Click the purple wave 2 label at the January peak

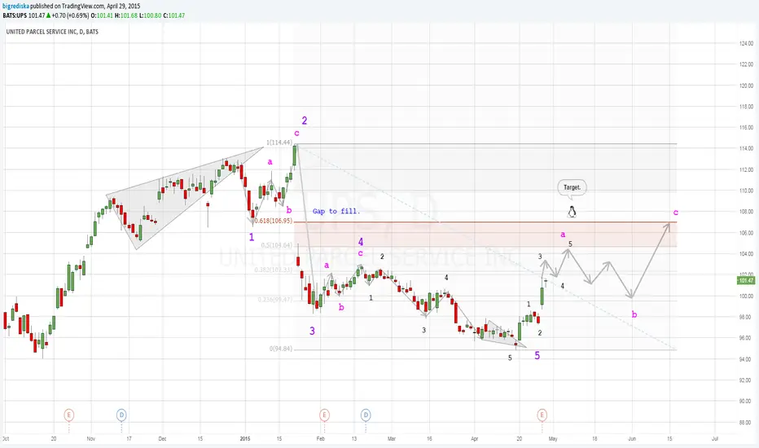pos(305,121)
